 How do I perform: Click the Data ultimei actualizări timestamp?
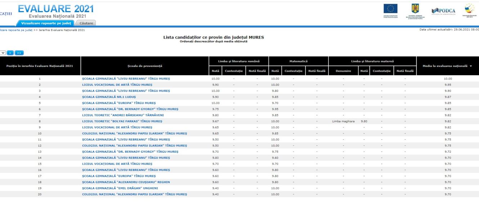coord(449,30)
